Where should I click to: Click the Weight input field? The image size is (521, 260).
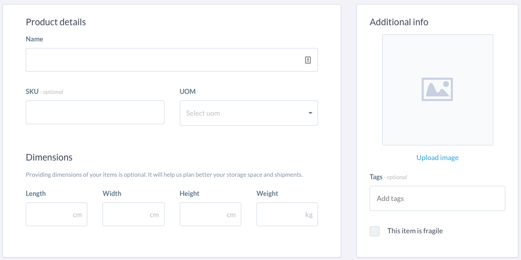click(280, 215)
